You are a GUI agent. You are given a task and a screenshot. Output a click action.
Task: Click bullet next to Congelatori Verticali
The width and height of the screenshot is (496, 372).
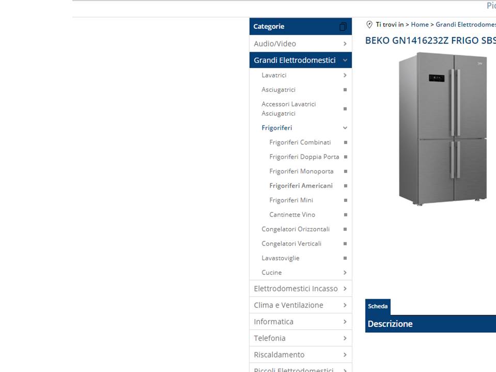tap(345, 244)
